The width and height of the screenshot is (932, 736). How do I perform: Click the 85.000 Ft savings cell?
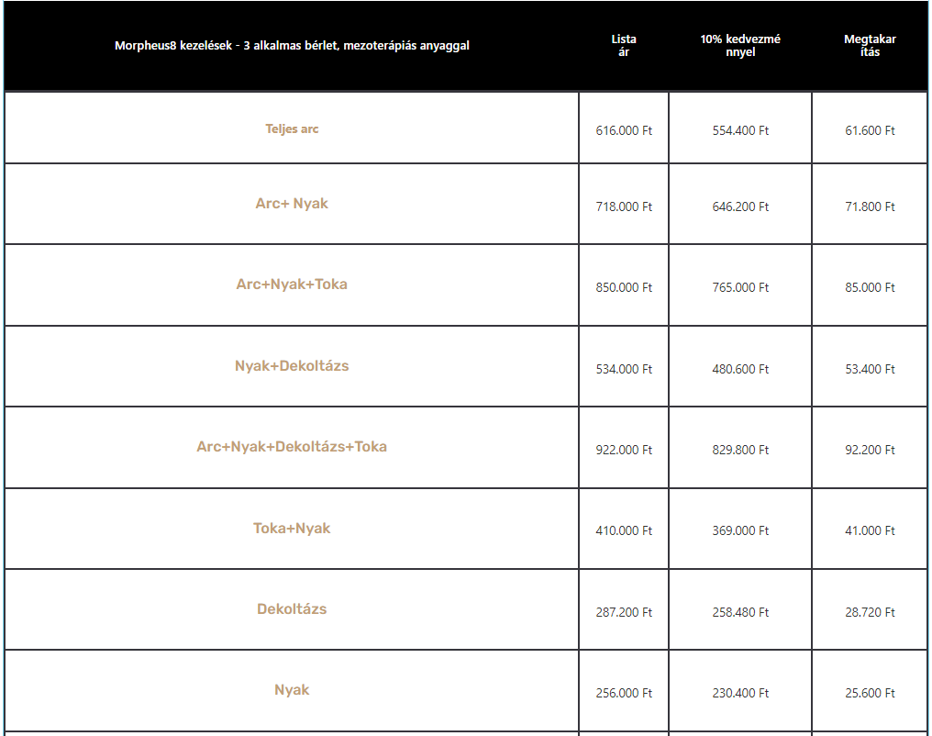[870, 287]
